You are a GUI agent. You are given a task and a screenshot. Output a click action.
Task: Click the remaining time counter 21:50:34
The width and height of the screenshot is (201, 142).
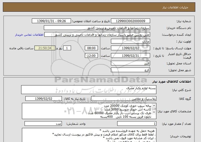(x=45, y=48)
